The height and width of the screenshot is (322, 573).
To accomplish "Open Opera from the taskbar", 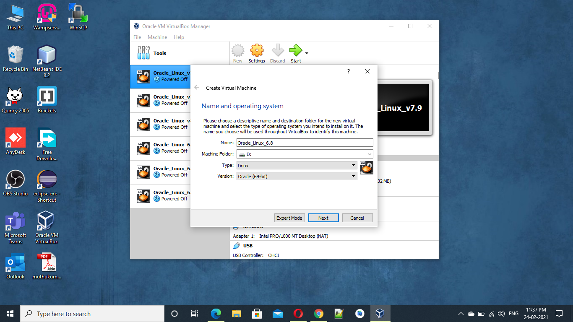I will click(x=298, y=314).
